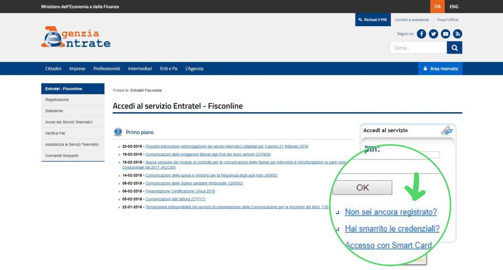Open Statistiche in the sidebar
503x270 pixels.
click(x=73, y=111)
